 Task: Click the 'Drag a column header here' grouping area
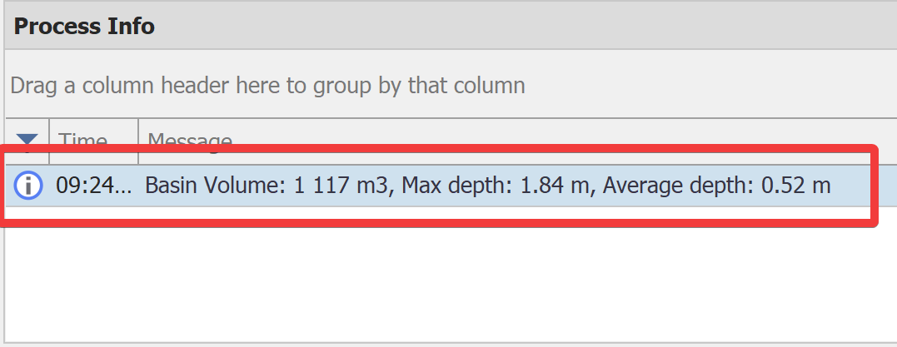pyautogui.click(x=451, y=85)
